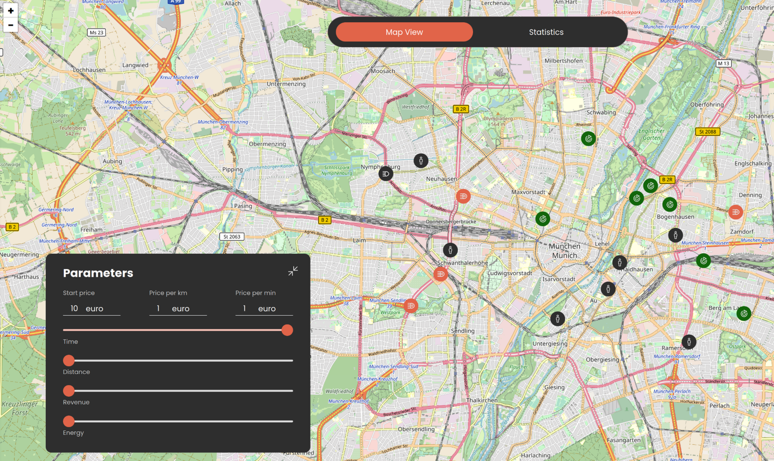Click the Start price input field
Viewport: 774px width, 461px height.
point(74,308)
